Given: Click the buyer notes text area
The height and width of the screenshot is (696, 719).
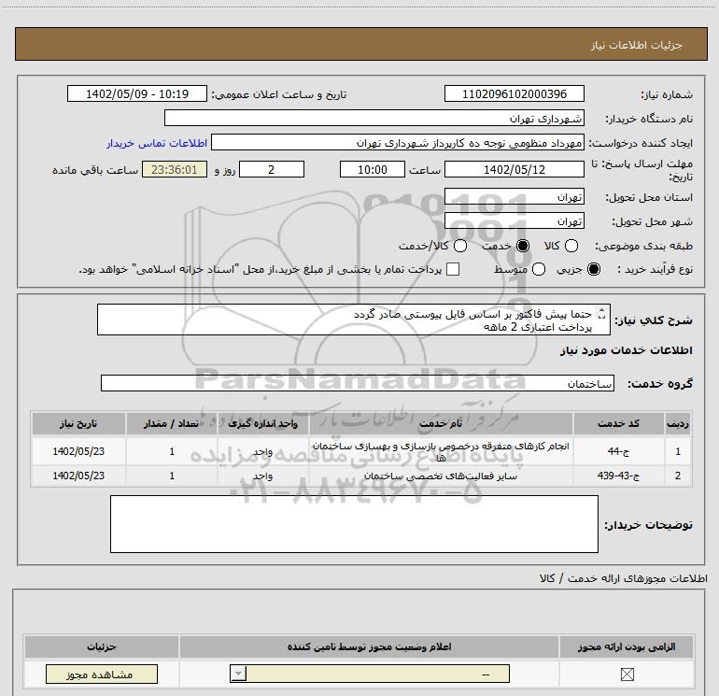Looking at the screenshot, I should tap(354, 524).
